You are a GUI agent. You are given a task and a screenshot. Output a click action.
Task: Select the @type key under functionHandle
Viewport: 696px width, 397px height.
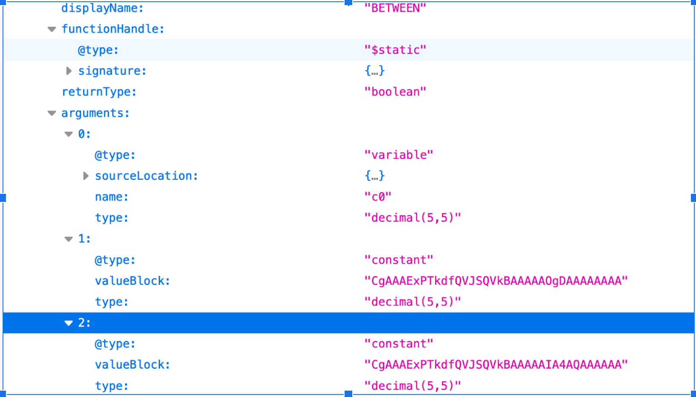(98, 50)
